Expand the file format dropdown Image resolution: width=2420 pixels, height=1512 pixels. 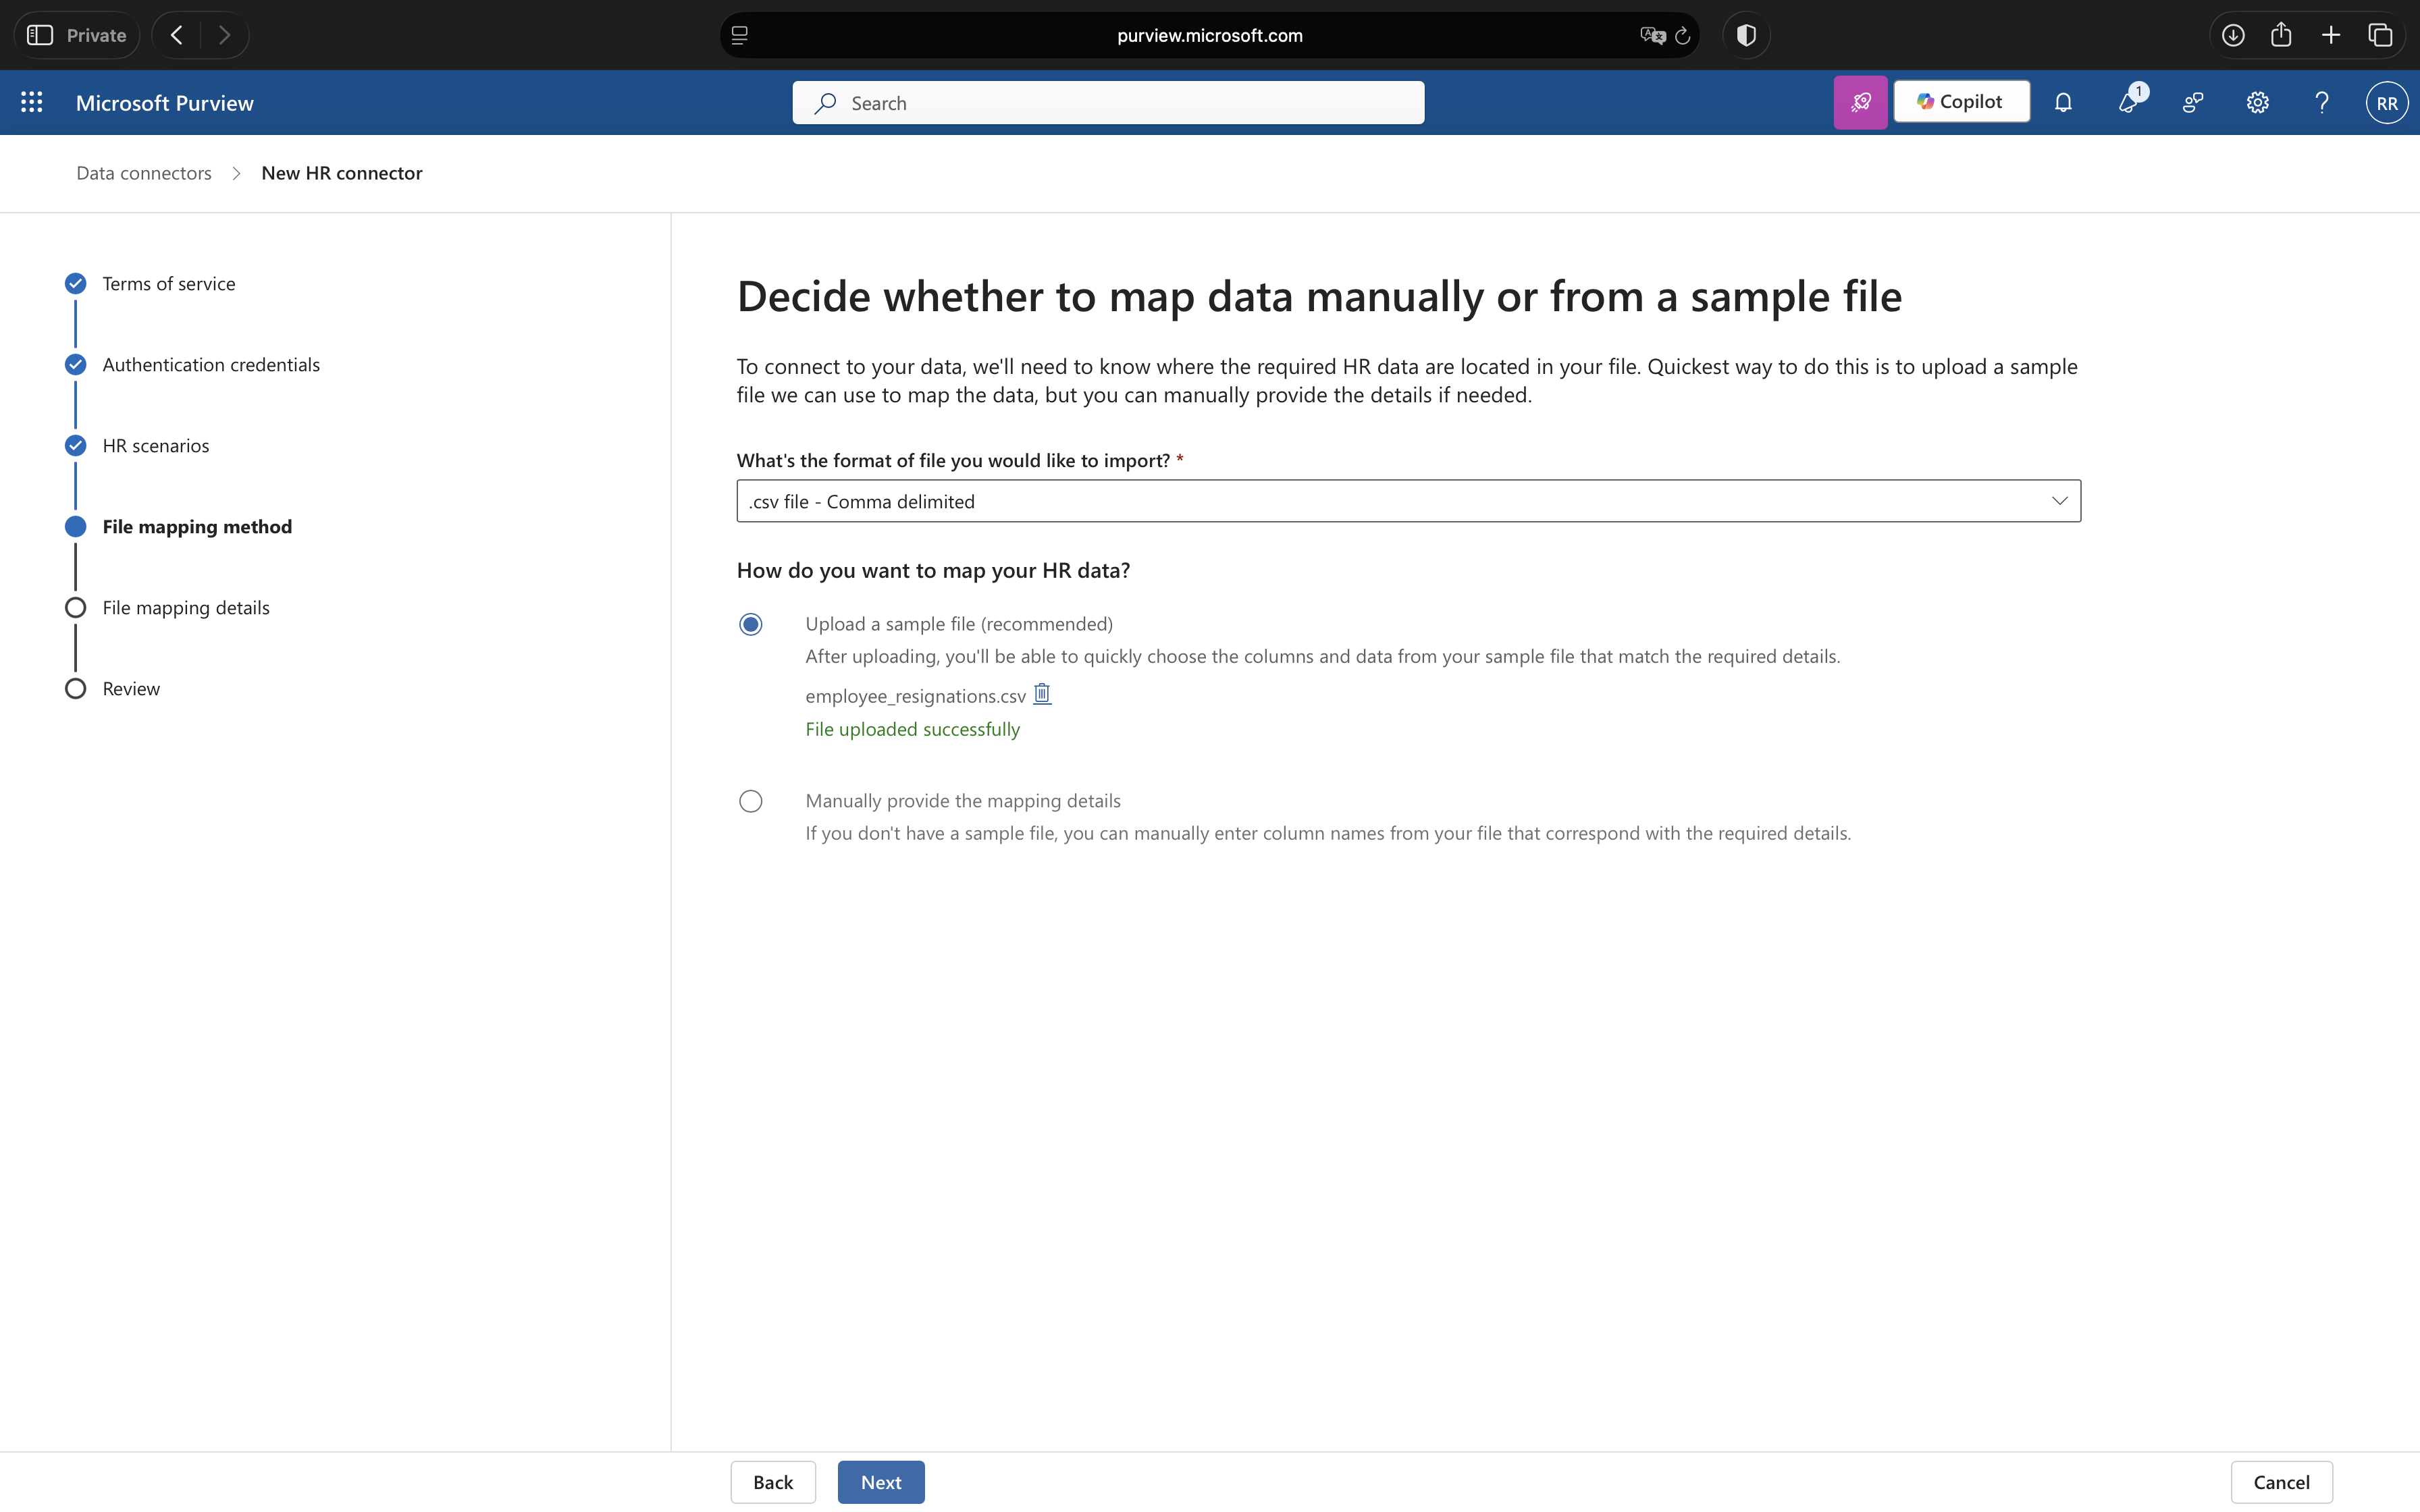(x=1408, y=501)
